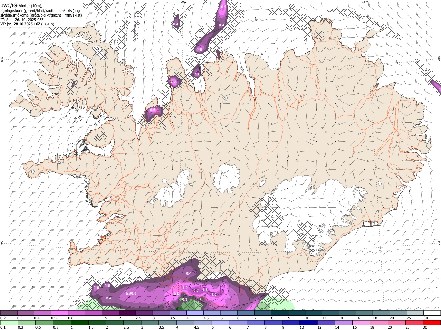Pick the navy blue swatch starting at 10 in lower legend
441x330 pixels.
pyautogui.click(x=309, y=322)
